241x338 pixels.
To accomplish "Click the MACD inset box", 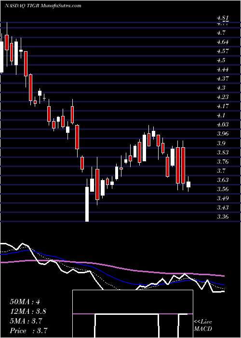I will tap(133, 314).
